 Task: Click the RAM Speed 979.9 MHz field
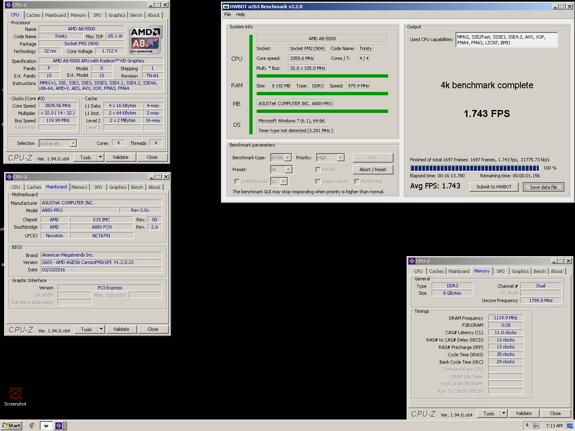pyautogui.click(x=358, y=86)
